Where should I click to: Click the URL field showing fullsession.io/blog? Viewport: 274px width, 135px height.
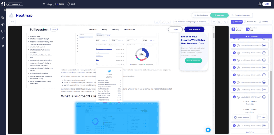coord(191,22)
